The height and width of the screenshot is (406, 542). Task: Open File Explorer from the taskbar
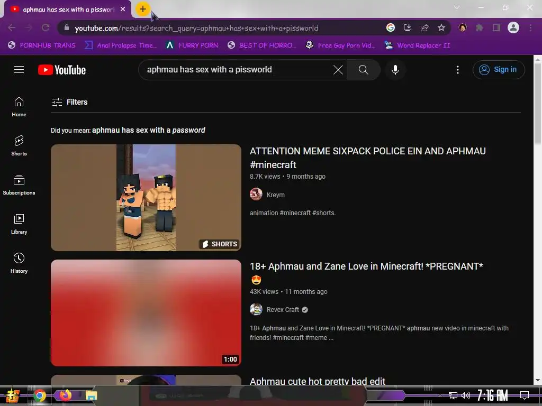pos(91,395)
